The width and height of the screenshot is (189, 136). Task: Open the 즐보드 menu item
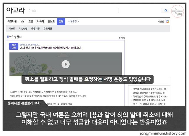pyautogui.click(x=51, y=22)
